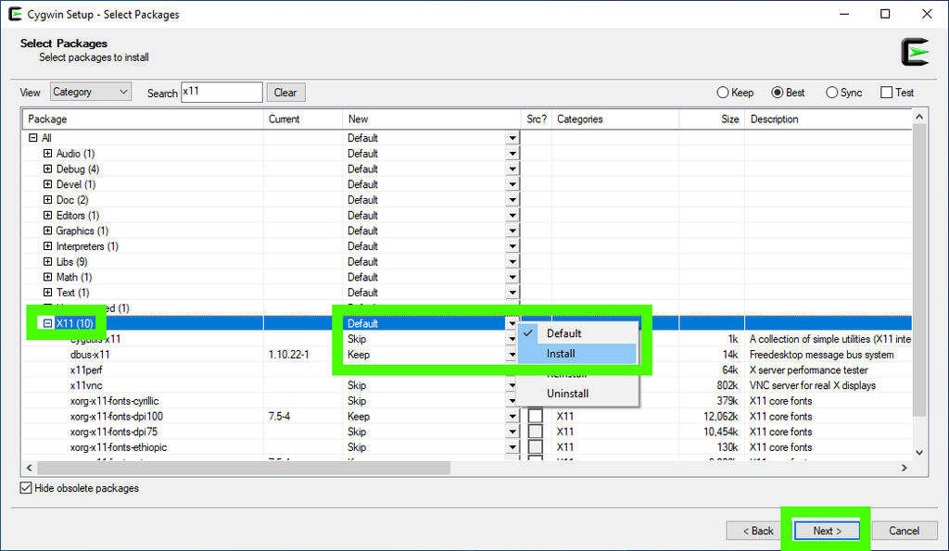Click the Next button

click(827, 531)
